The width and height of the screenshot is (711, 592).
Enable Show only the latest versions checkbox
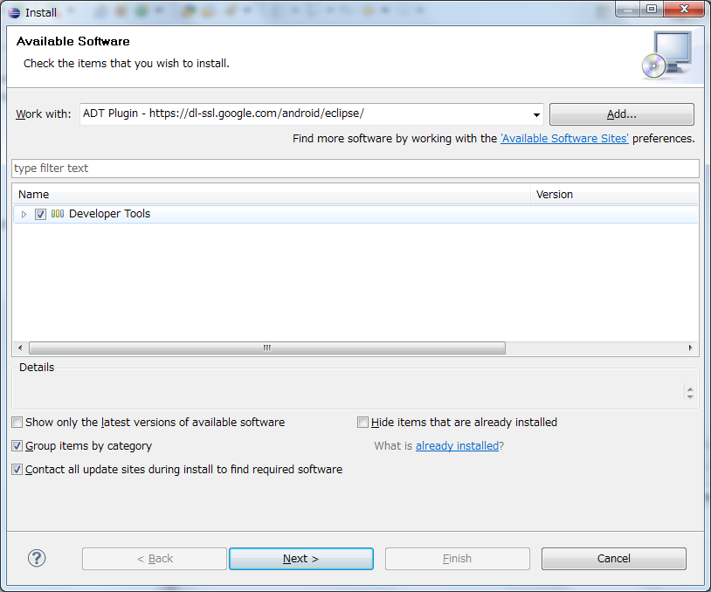click(x=17, y=423)
